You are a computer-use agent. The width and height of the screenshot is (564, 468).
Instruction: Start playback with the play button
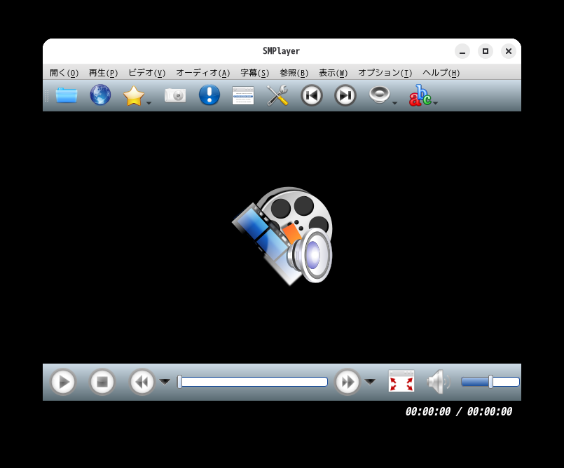pyautogui.click(x=63, y=382)
